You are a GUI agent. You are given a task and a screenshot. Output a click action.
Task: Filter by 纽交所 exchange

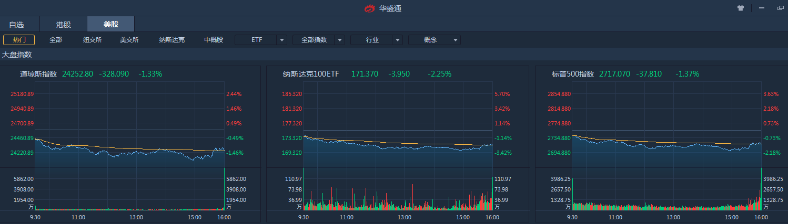coord(93,40)
